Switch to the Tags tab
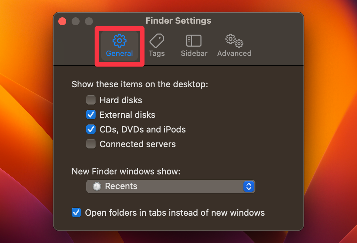The width and height of the screenshot is (357, 243). click(157, 46)
